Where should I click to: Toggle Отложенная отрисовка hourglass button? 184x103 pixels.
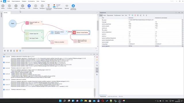49,7
